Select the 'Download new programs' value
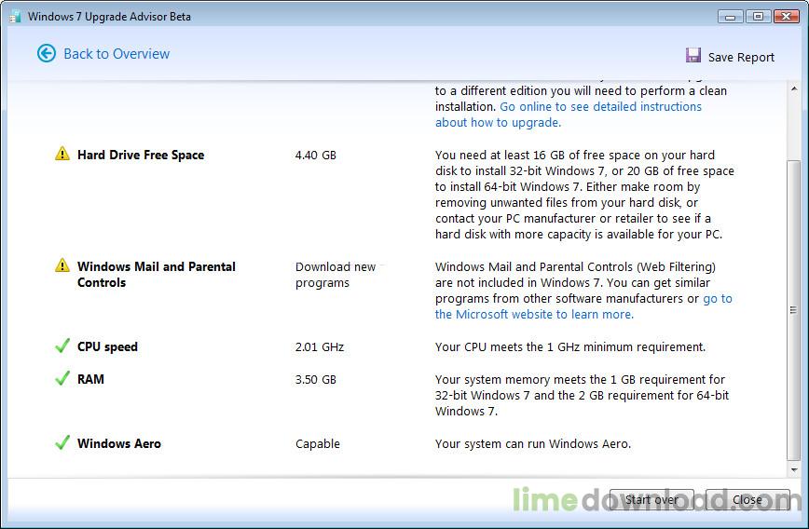 tap(336, 275)
